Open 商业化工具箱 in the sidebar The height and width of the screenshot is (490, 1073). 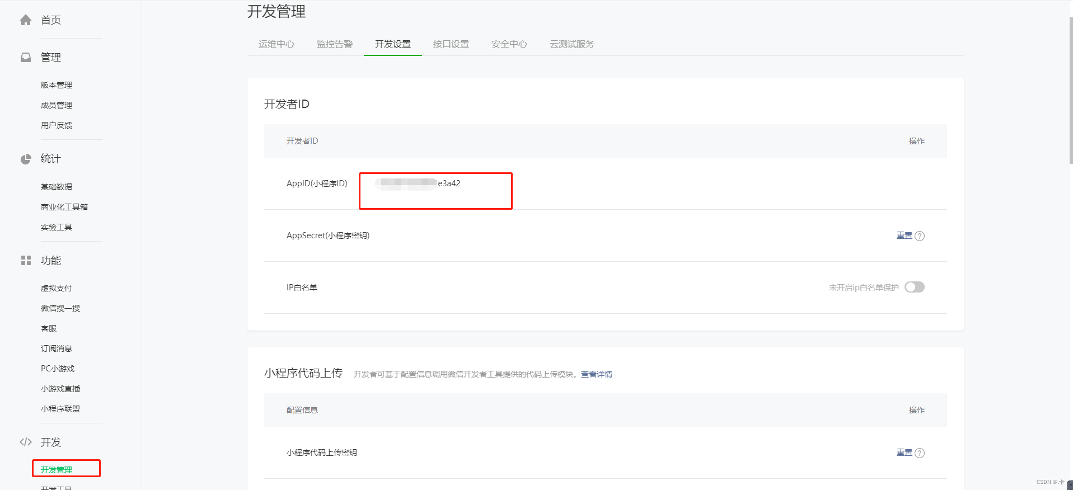coord(64,207)
